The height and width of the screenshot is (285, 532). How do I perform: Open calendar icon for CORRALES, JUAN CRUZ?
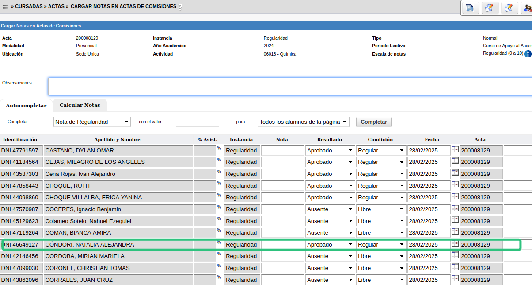pos(455,279)
